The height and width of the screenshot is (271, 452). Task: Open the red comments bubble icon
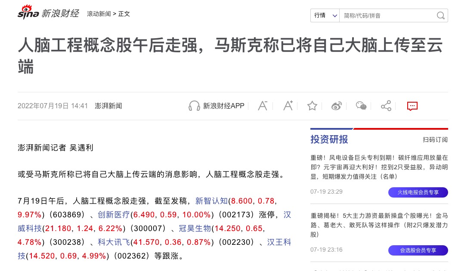(412, 106)
